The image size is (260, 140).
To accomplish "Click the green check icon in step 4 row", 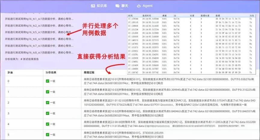I will [x=47, y=124].
